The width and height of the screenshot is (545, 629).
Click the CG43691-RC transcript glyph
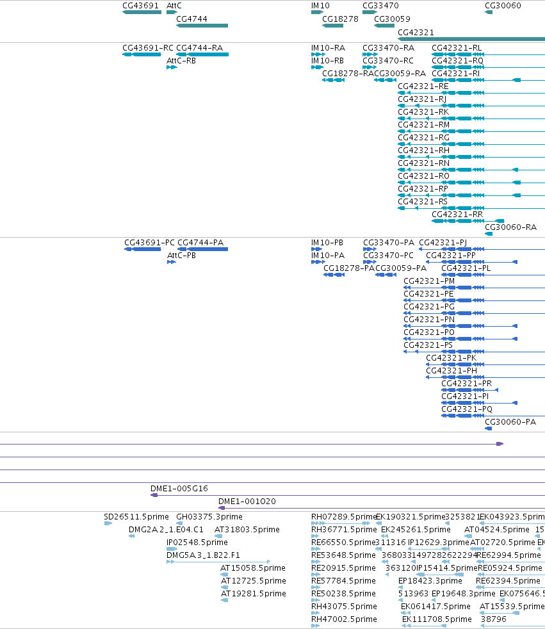pyautogui.click(x=142, y=54)
